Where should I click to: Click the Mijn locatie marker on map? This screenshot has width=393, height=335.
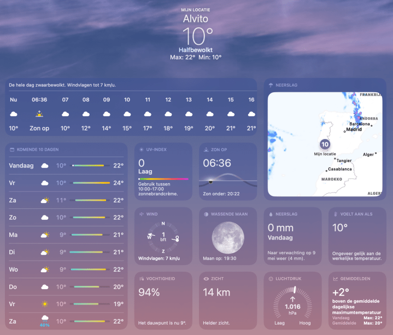coord(325,145)
